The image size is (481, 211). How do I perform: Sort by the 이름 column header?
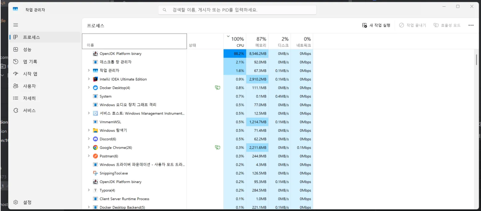(x=134, y=41)
